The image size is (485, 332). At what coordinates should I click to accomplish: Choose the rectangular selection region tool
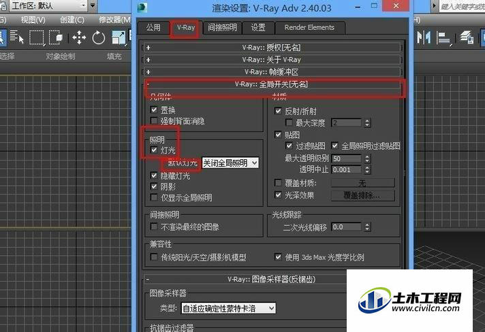pos(37,37)
